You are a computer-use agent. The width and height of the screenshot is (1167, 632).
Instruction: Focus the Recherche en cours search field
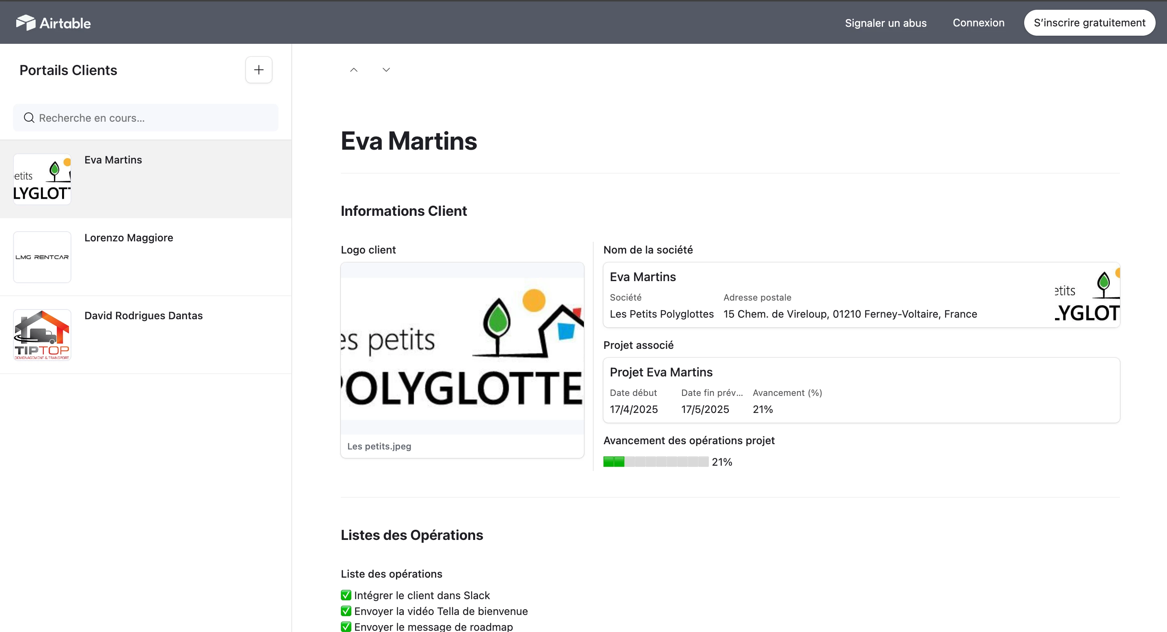coord(146,118)
